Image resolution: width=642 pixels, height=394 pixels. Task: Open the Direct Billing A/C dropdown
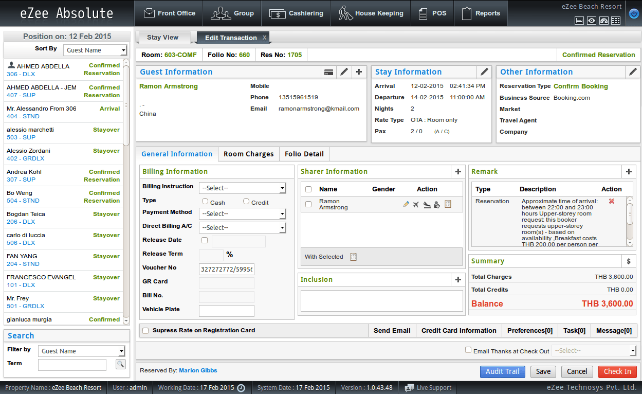tap(242, 227)
